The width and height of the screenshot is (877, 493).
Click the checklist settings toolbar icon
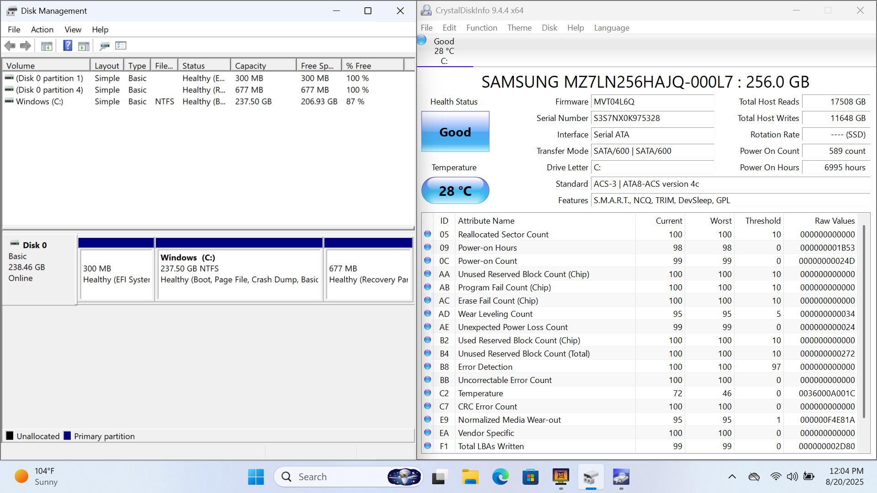[121, 46]
